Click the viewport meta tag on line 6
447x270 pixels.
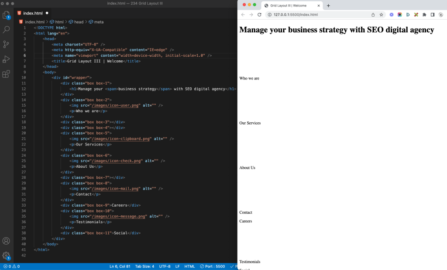tap(132, 55)
